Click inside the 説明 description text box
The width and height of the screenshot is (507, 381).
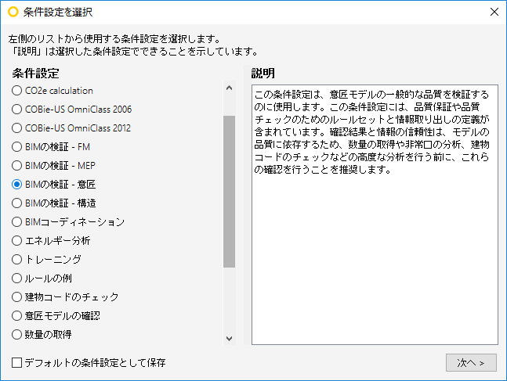pos(375,214)
